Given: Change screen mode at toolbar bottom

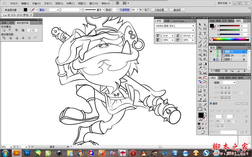Looking at the screenshot, I should [x=203, y=132].
